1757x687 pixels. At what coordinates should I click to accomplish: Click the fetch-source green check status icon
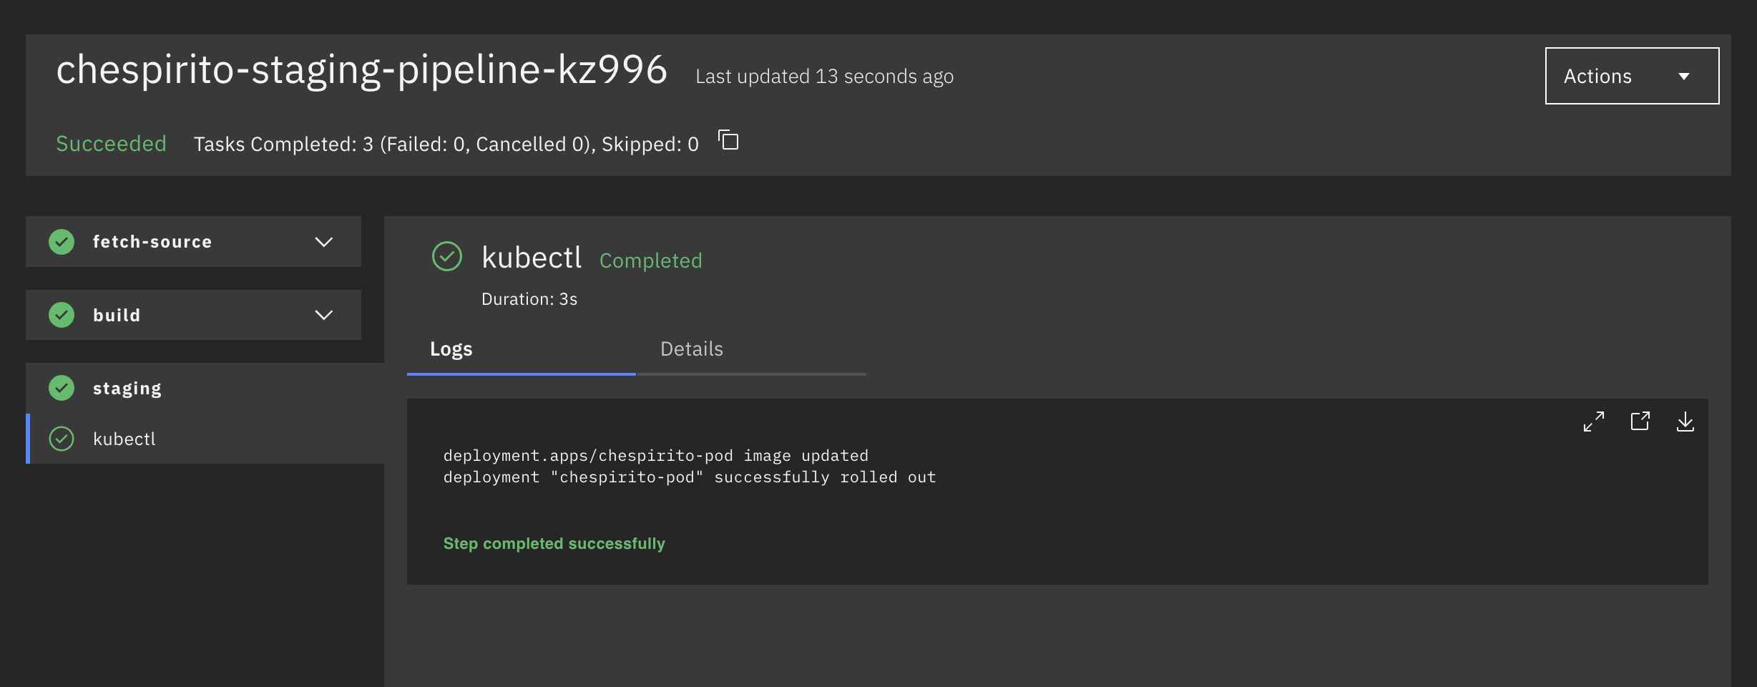coord(62,242)
